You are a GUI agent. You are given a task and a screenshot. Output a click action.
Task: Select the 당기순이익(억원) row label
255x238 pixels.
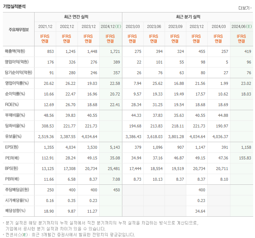(x=18, y=72)
